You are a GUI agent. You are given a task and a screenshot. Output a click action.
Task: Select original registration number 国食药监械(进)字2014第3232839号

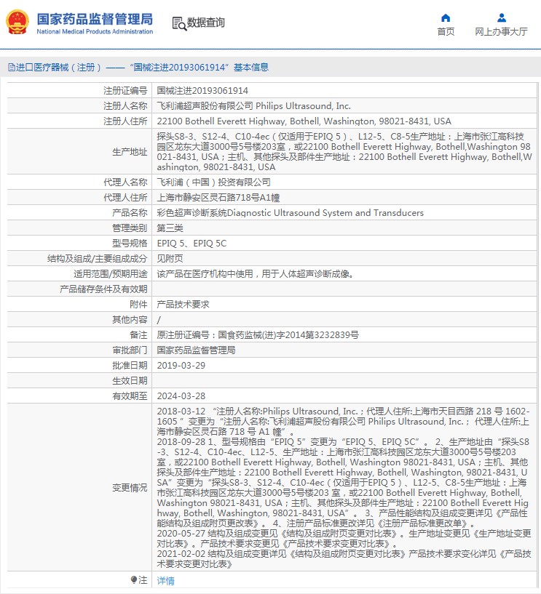[288, 335]
